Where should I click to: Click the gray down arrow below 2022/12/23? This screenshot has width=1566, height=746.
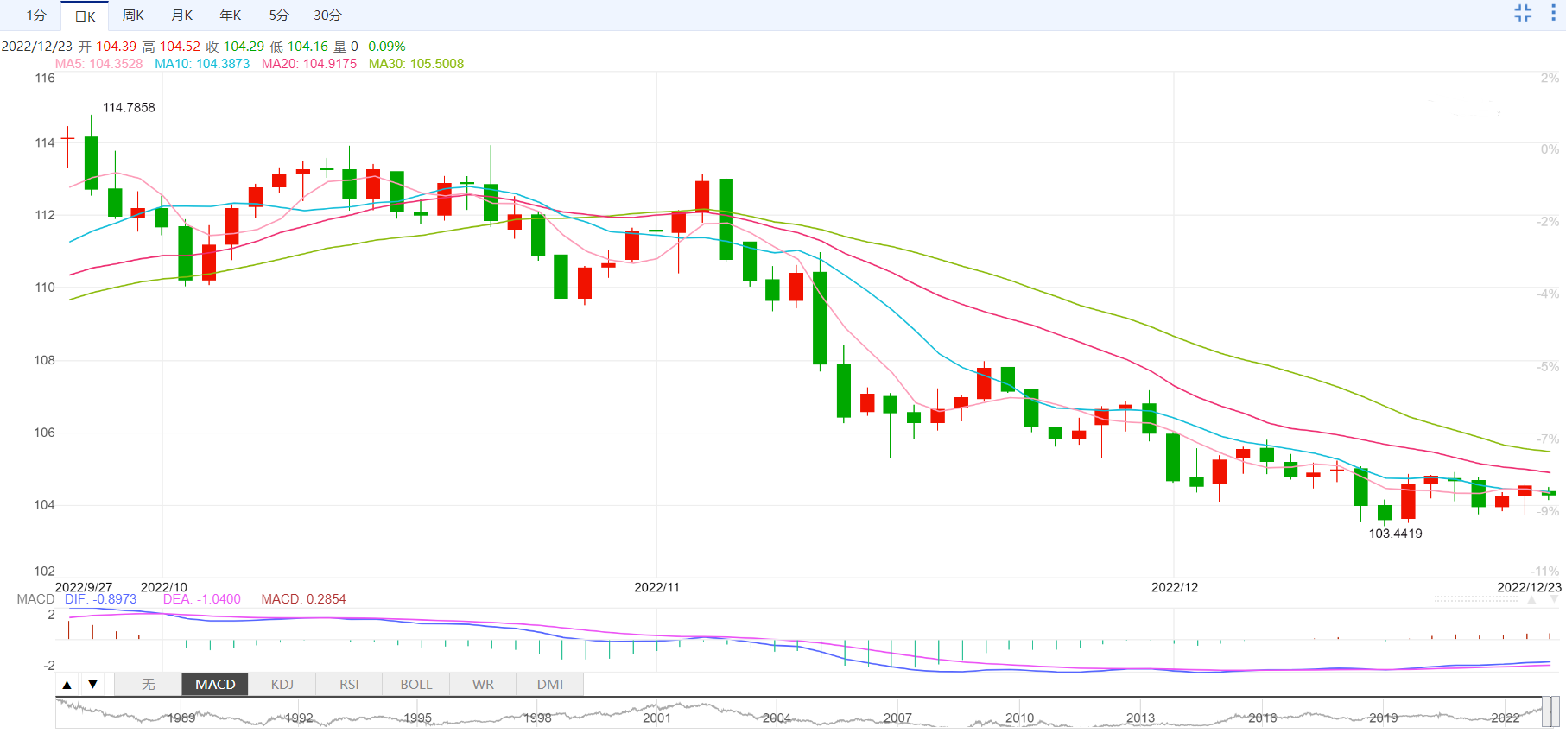pos(1554,599)
